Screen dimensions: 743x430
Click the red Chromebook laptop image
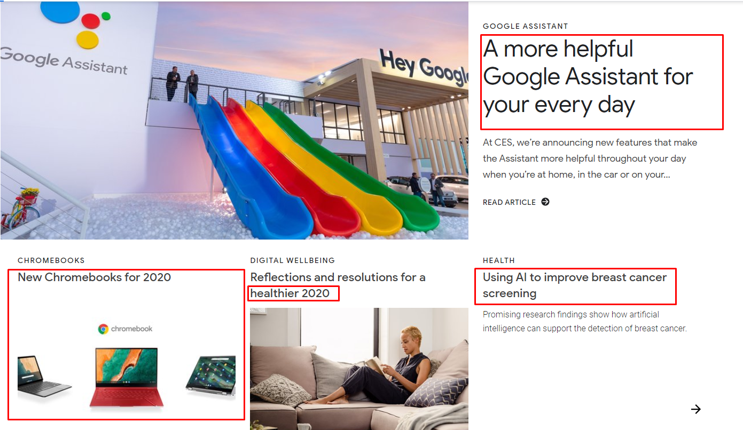point(127,379)
